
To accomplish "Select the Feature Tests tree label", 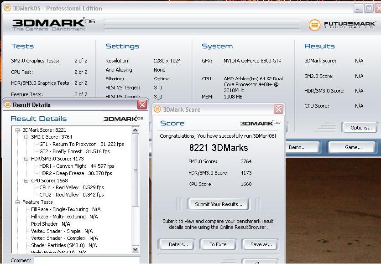I will (x=37, y=202).
